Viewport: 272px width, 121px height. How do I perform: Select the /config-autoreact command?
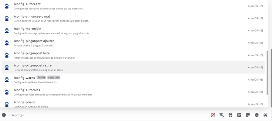(133, 6)
